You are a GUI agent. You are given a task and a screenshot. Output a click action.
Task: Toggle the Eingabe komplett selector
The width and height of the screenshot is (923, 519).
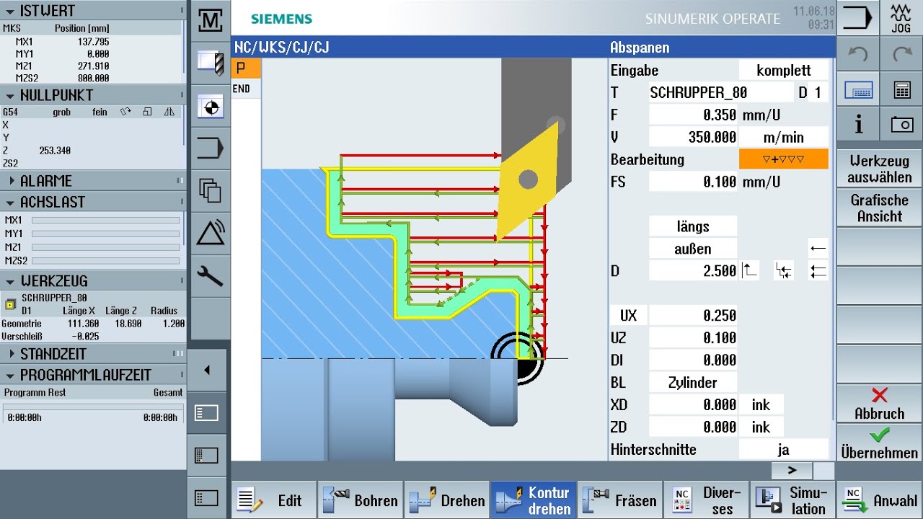783,71
